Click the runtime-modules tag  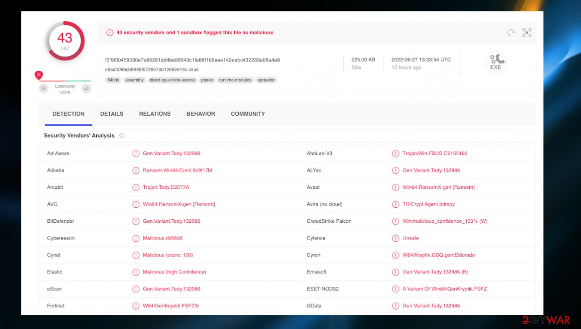(x=235, y=80)
